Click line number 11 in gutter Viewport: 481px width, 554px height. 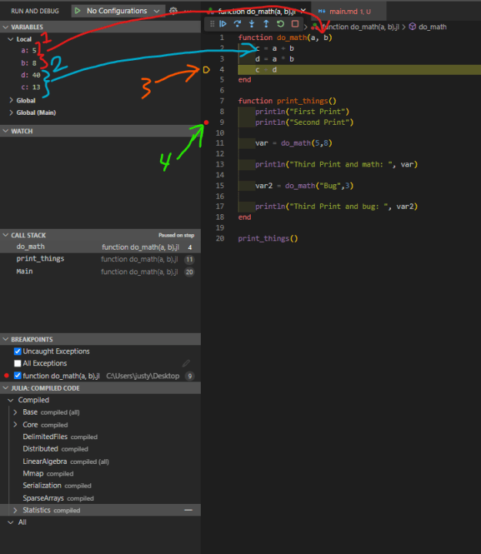coord(220,143)
